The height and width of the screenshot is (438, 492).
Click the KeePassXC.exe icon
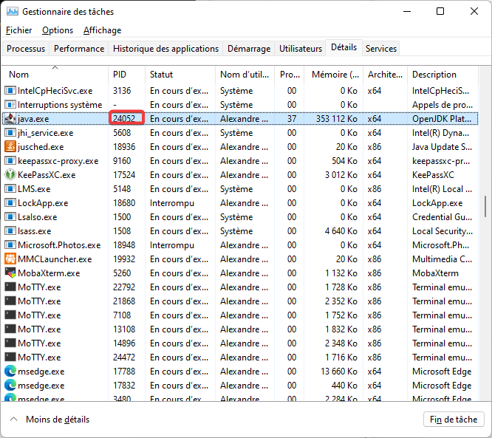[x=10, y=174]
